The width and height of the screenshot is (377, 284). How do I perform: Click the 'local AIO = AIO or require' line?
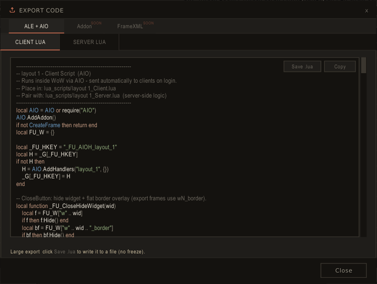(56, 110)
